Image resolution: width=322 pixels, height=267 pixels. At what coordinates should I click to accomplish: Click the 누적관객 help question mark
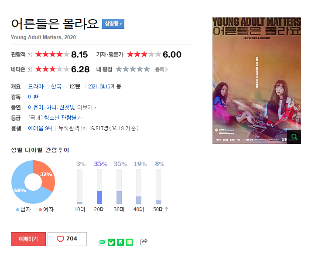point(84,128)
